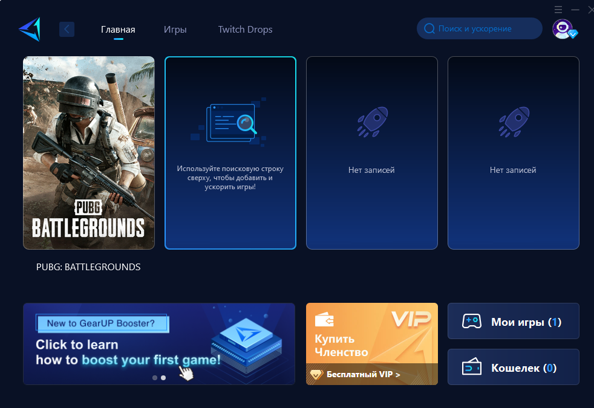594x408 pixels.
Task: Open the Игры tab
Action: (x=175, y=30)
